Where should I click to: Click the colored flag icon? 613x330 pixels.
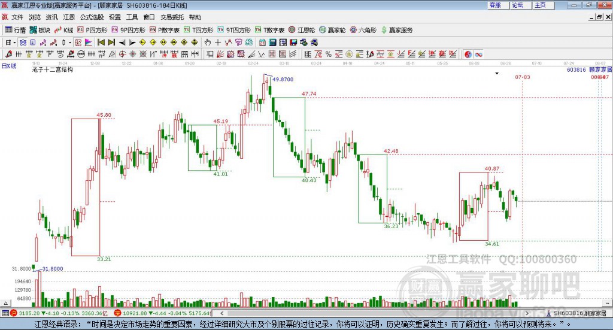point(89,43)
